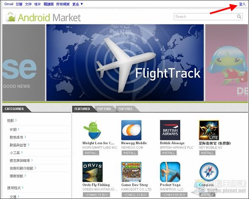Open the Gmail link in top bar
The width and height of the screenshot is (249, 199).
pyautogui.click(x=9, y=4)
